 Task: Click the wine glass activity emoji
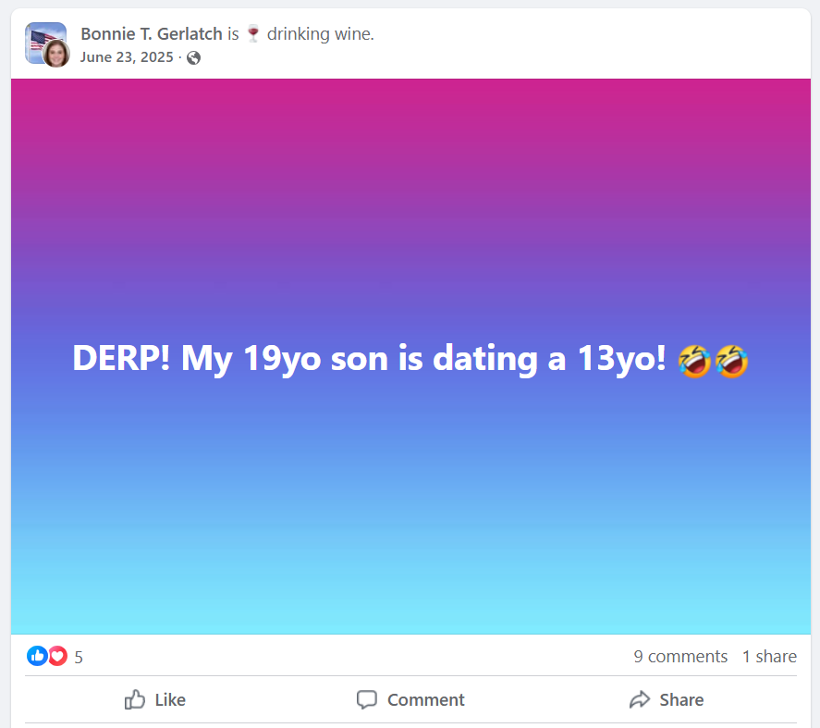(253, 34)
